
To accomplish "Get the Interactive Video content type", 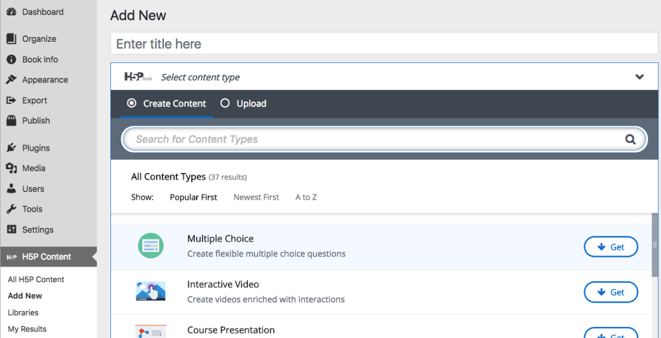I will (x=611, y=292).
